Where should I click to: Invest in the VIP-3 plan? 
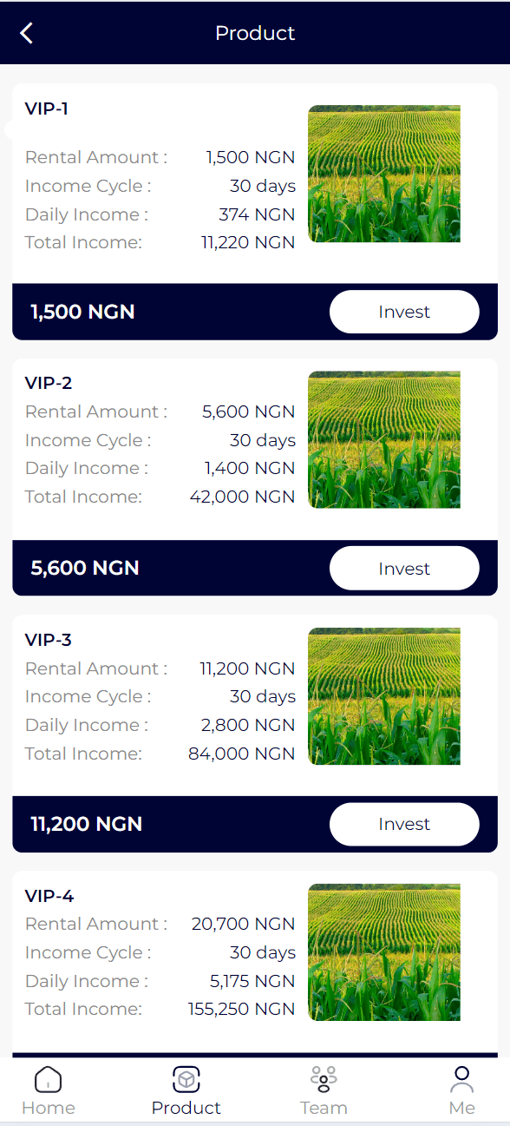click(404, 824)
